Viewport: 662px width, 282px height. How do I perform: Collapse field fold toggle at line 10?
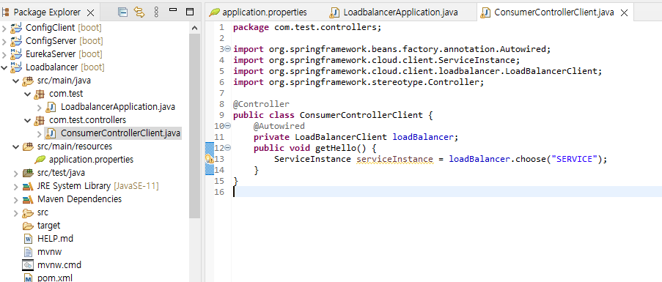click(x=228, y=125)
